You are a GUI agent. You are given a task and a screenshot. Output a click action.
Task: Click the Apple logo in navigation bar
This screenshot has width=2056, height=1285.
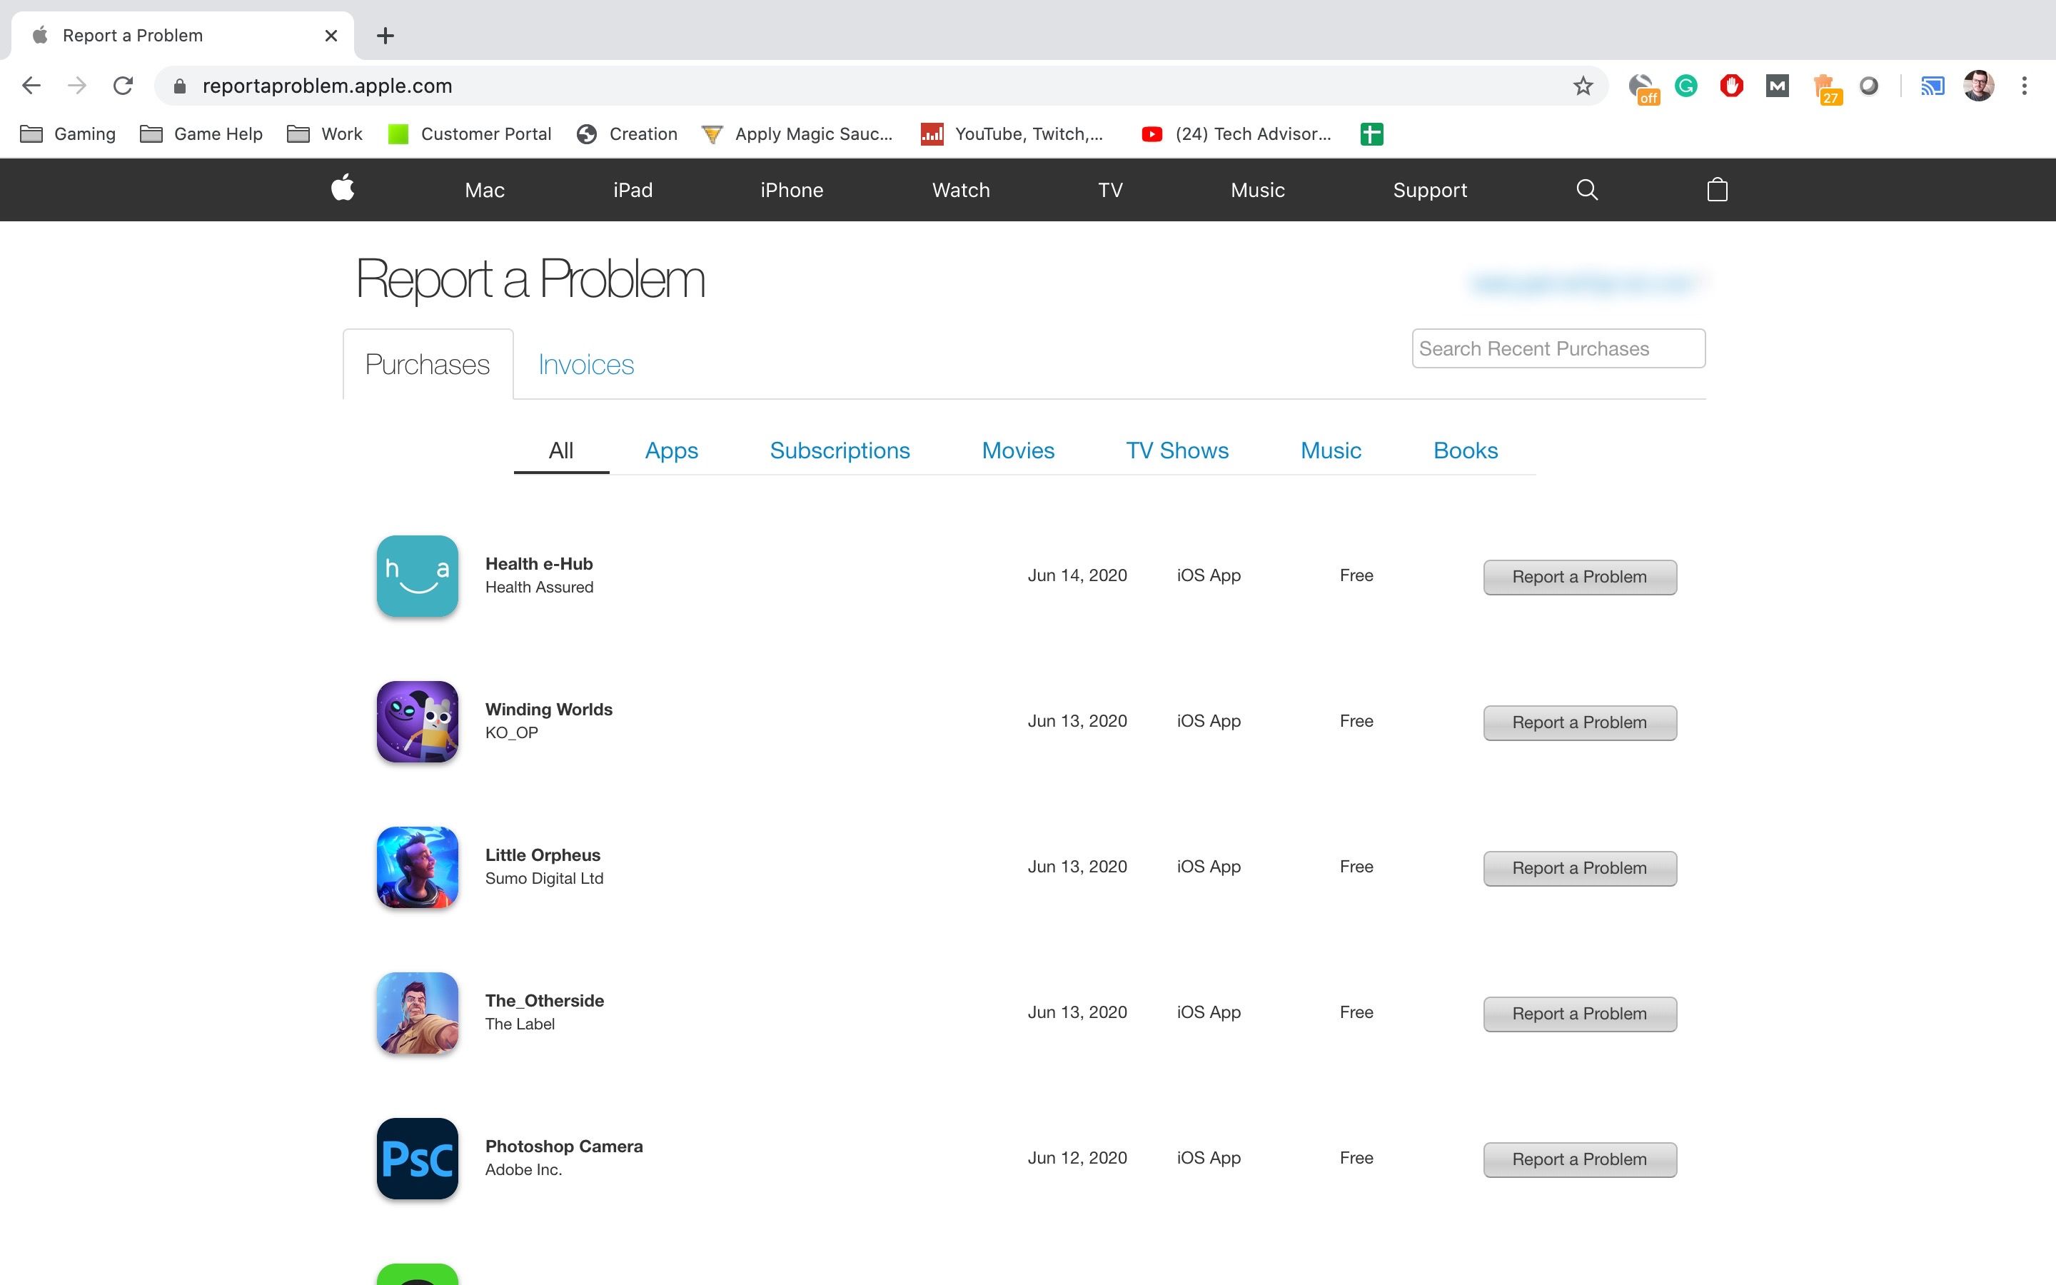(343, 188)
